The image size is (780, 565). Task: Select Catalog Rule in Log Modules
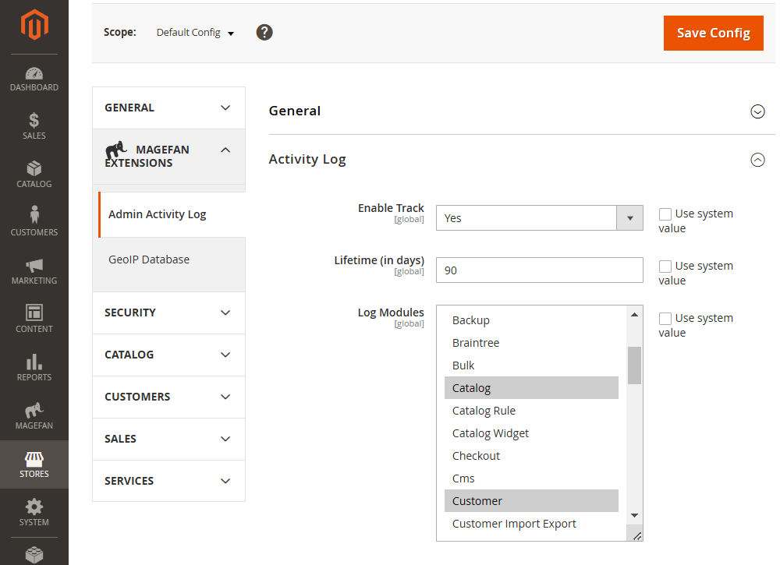pos(531,411)
